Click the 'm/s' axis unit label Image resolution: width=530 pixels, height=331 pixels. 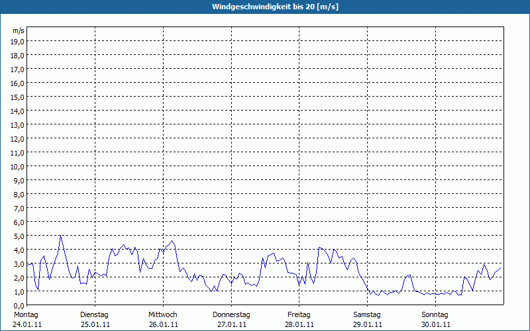(x=19, y=30)
